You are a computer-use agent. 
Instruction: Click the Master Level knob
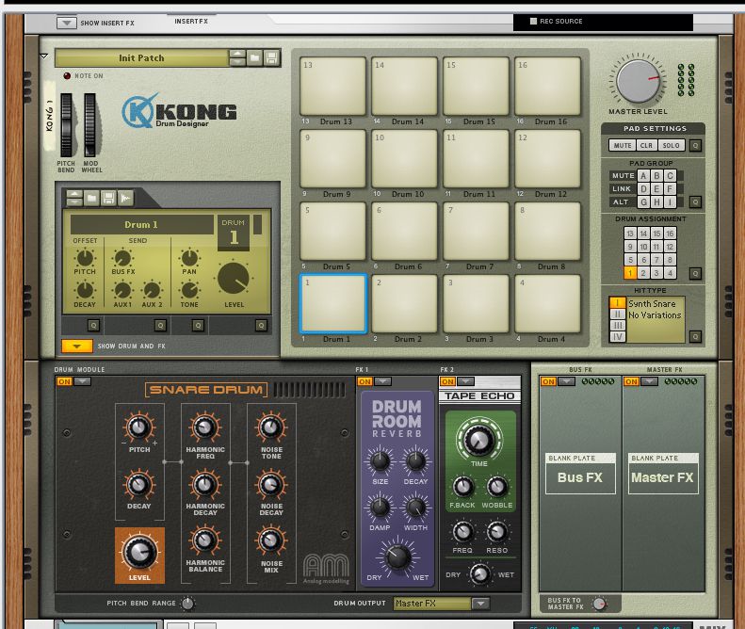coord(638,81)
